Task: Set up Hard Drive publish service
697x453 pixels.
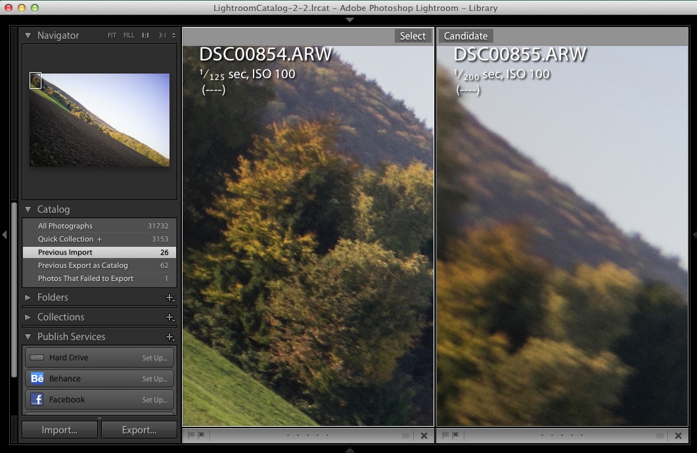Action: coord(154,358)
